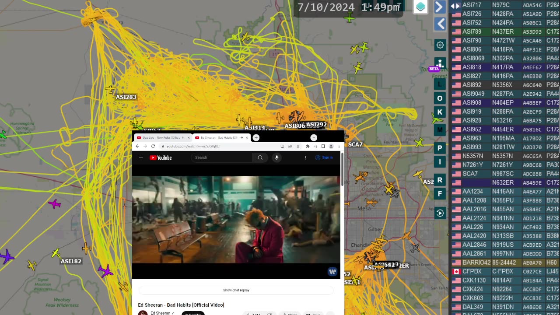Click the right arrow sidebar expand button
The width and height of the screenshot is (560, 315).
pos(440,7)
